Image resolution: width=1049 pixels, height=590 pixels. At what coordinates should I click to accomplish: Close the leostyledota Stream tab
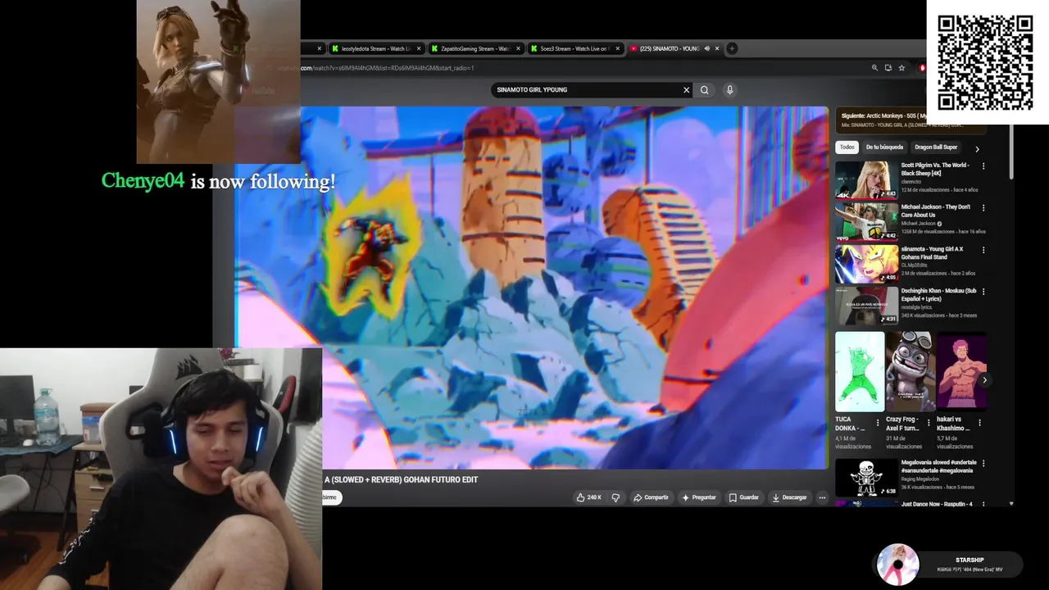(418, 48)
